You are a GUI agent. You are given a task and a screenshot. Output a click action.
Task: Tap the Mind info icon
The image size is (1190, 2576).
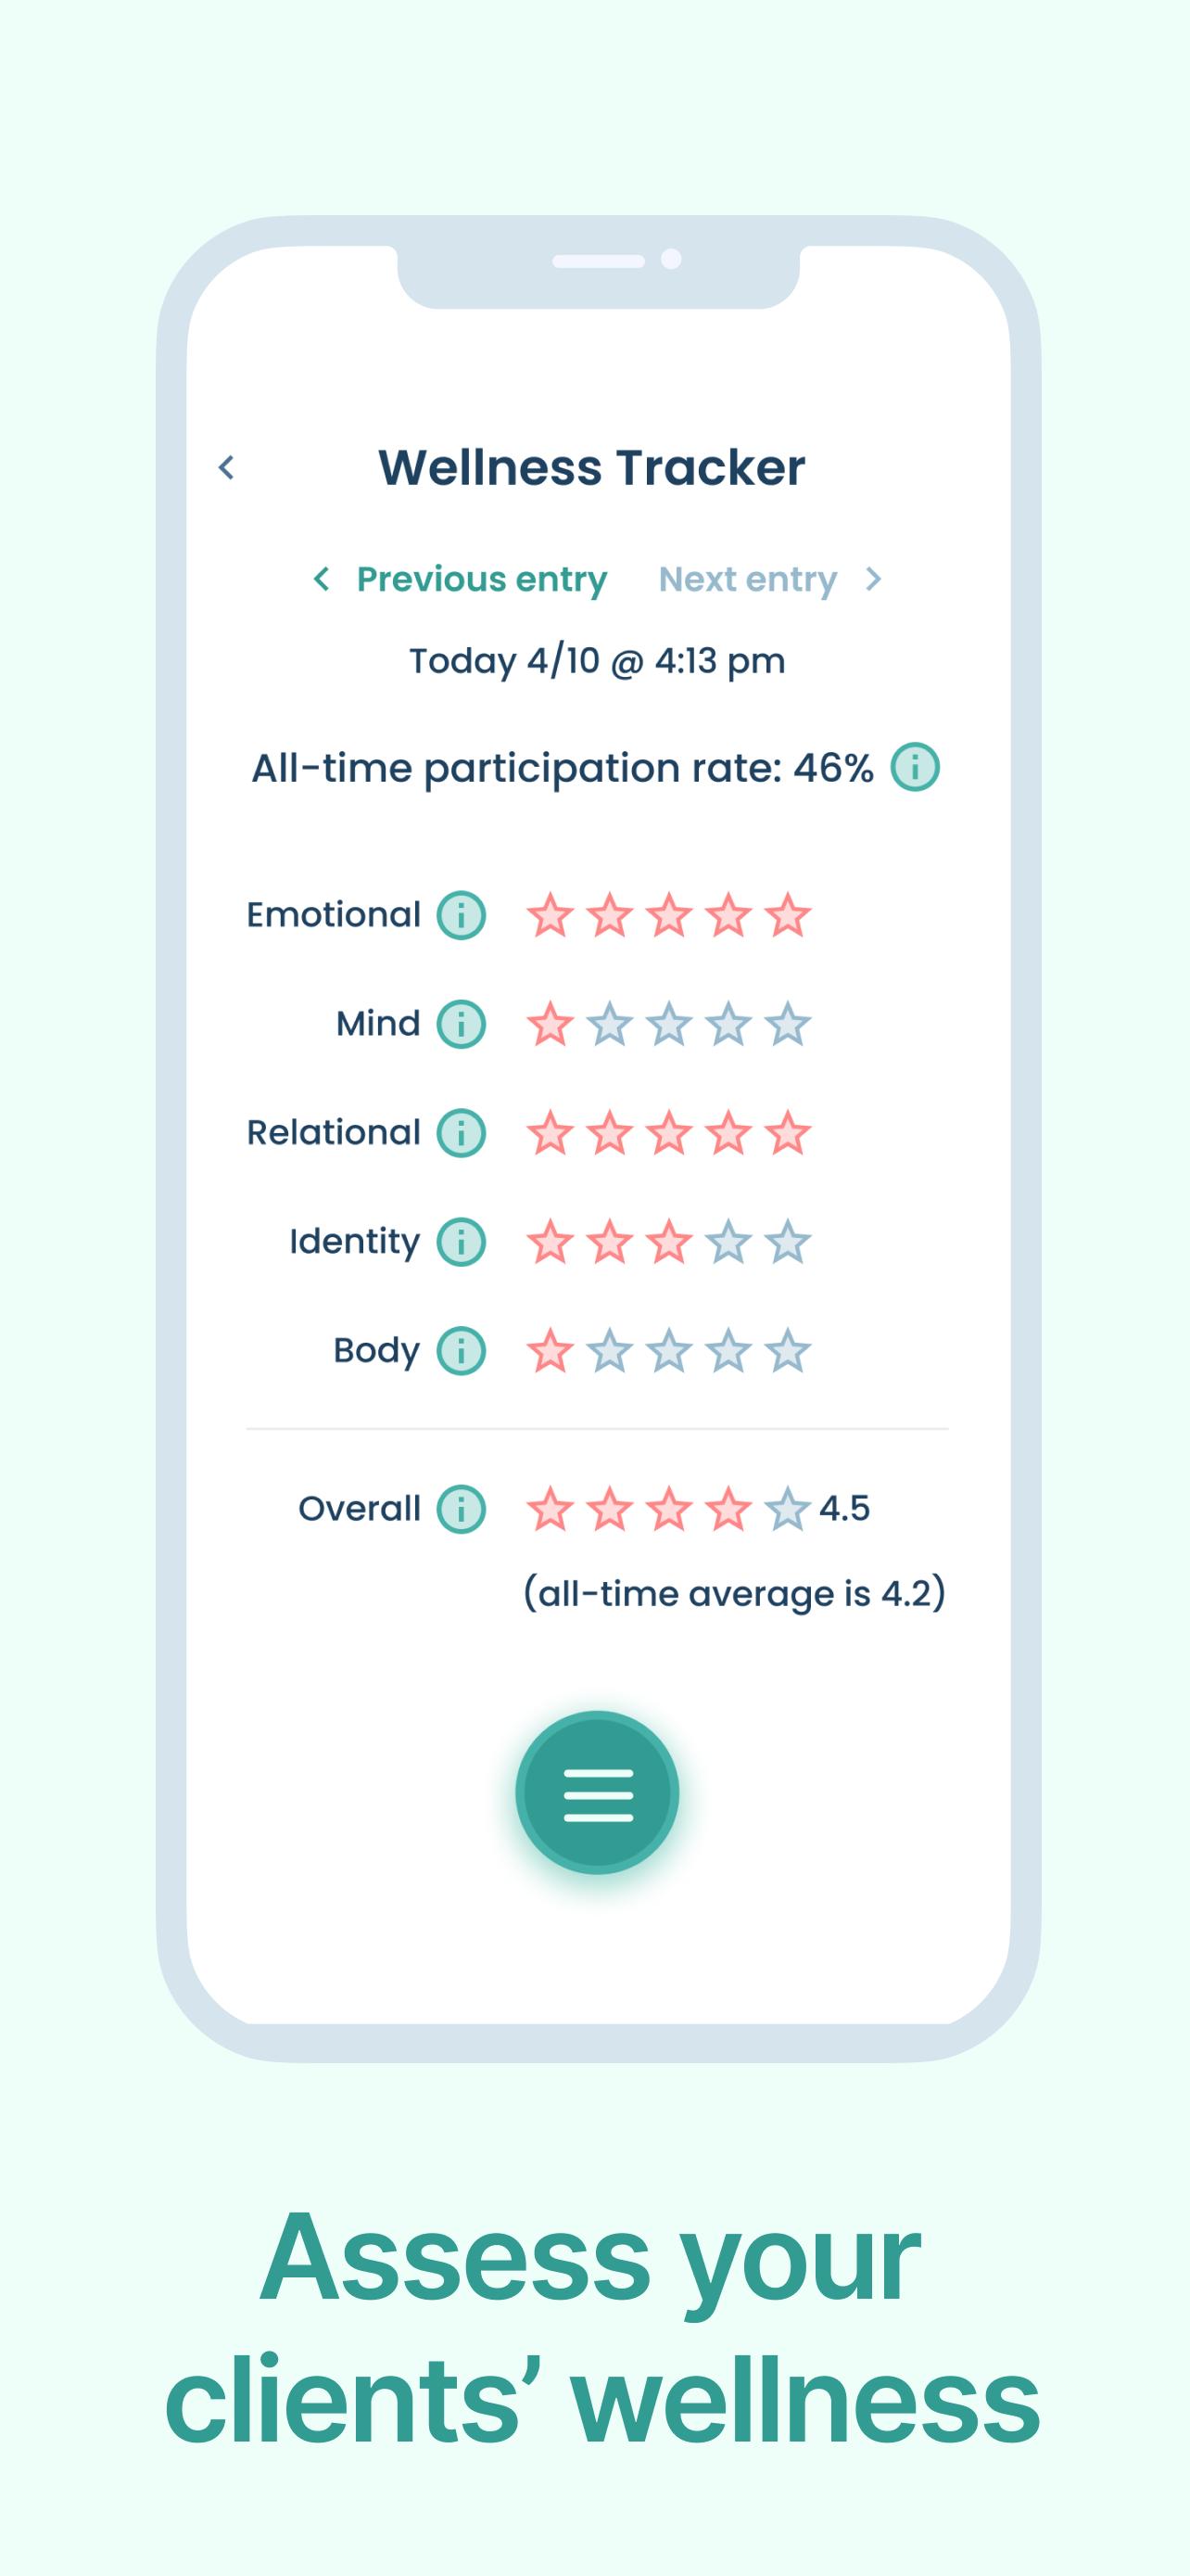461,1023
